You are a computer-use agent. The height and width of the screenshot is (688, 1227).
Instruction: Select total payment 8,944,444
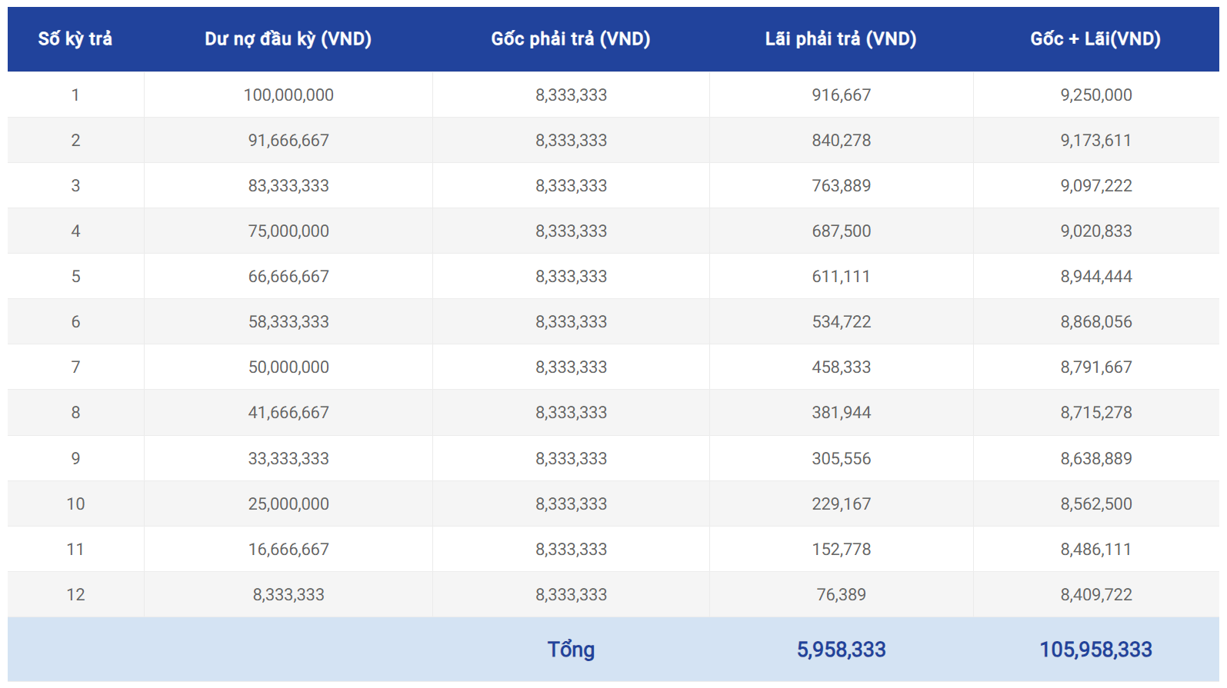pyautogui.click(x=1096, y=276)
